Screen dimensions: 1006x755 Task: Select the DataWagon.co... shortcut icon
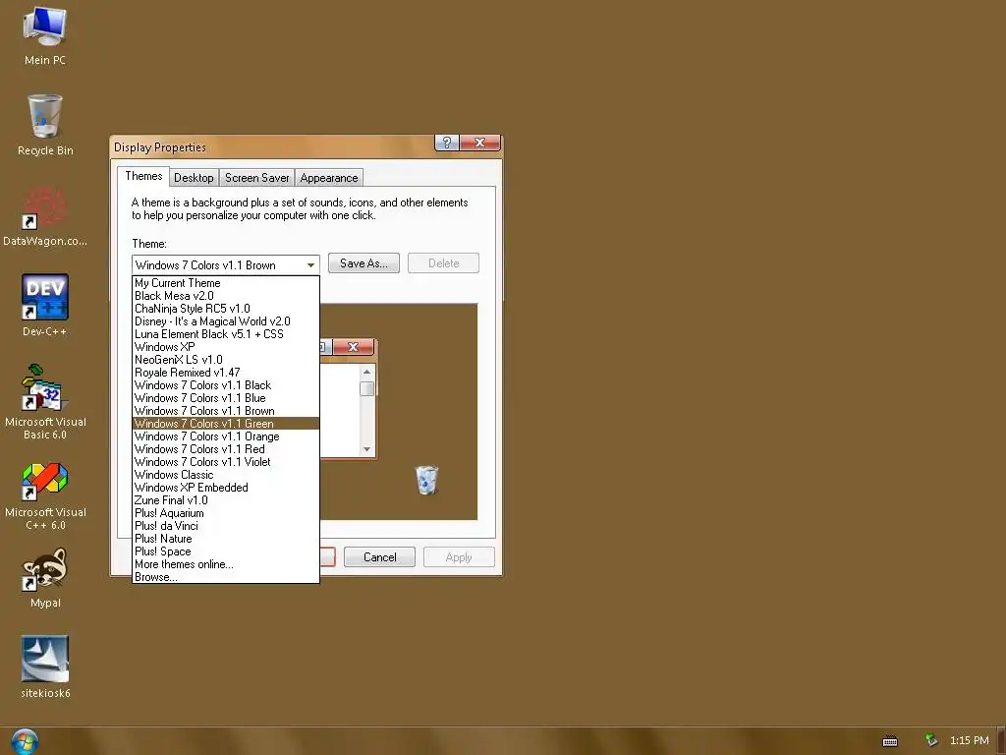click(45, 215)
